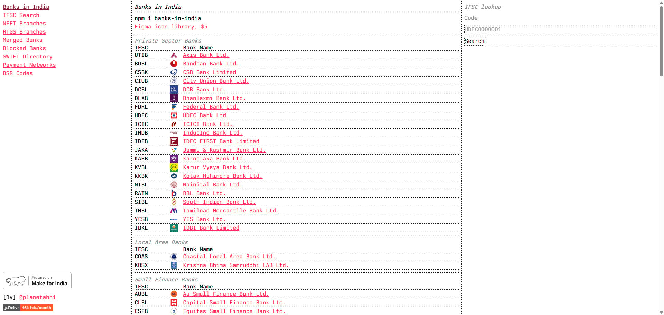Click the Karur Vysya Bank logo icon

[x=174, y=167]
